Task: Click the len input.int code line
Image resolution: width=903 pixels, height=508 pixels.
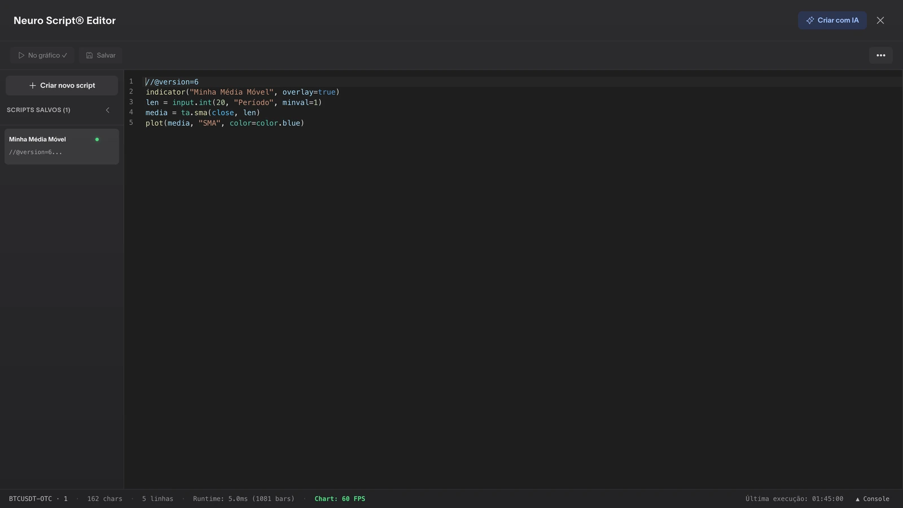Action: (234, 102)
